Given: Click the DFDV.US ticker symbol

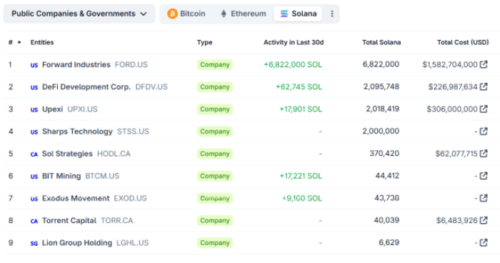Looking at the screenshot, I should tap(151, 86).
